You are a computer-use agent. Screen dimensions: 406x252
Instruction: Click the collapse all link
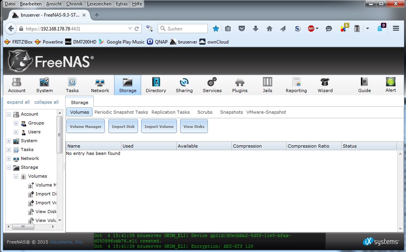click(x=46, y=102)
